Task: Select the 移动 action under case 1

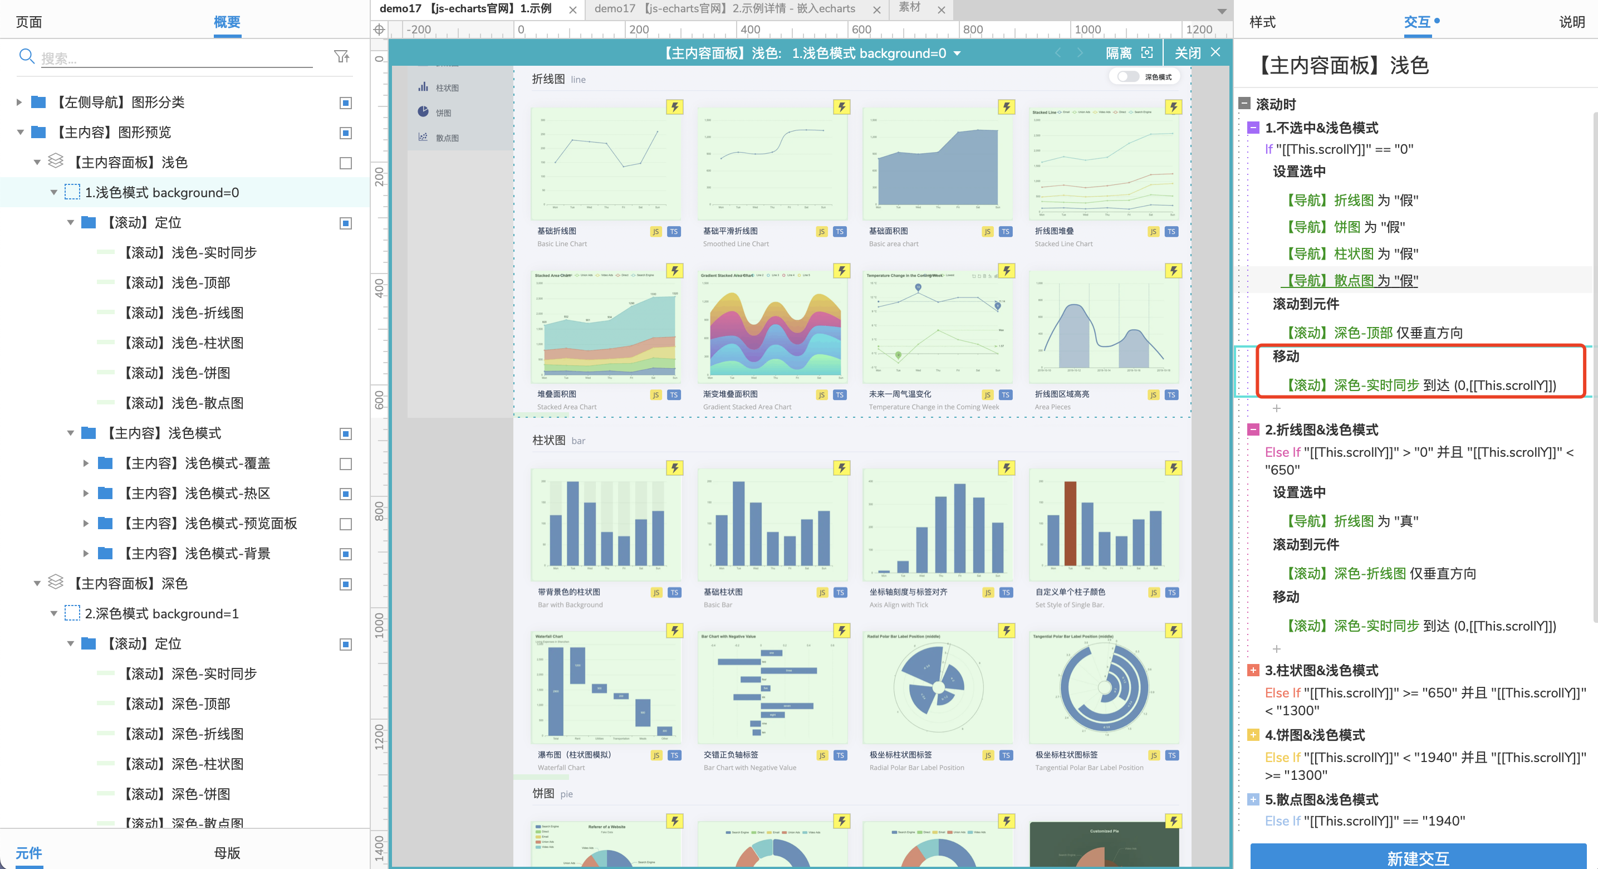Action: tap(1285, 357)
